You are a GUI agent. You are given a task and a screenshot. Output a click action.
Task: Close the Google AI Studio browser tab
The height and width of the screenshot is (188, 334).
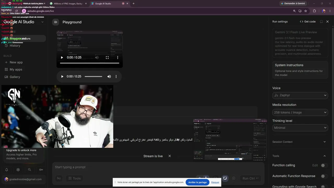[x=127, y=4]
